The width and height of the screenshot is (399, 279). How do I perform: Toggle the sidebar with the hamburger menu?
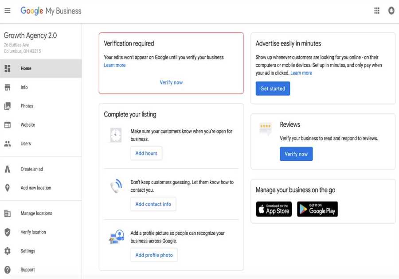coord(7,10)
